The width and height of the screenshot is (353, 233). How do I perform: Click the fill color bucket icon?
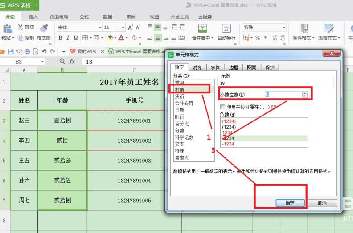[x=110, y=37]
